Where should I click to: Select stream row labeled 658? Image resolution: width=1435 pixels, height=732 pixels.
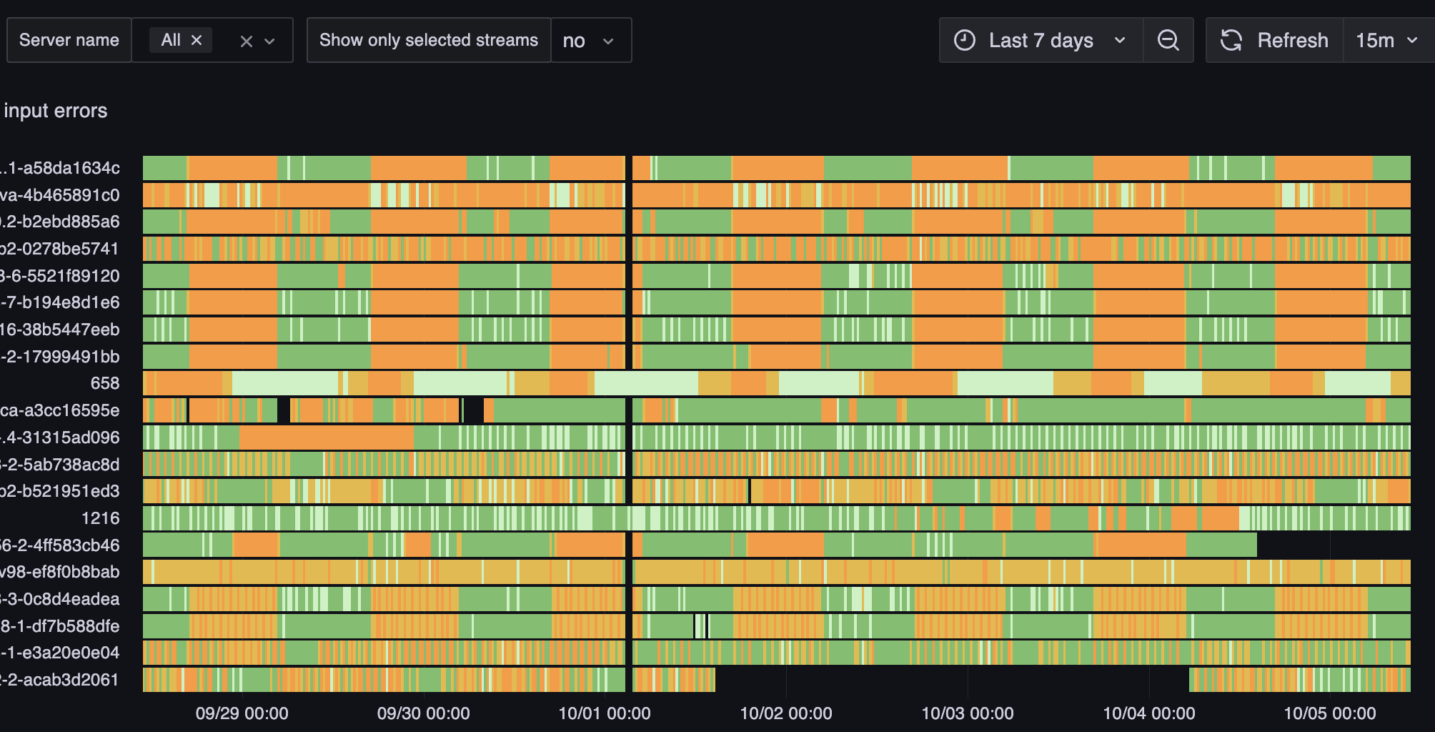pos(105,383)
